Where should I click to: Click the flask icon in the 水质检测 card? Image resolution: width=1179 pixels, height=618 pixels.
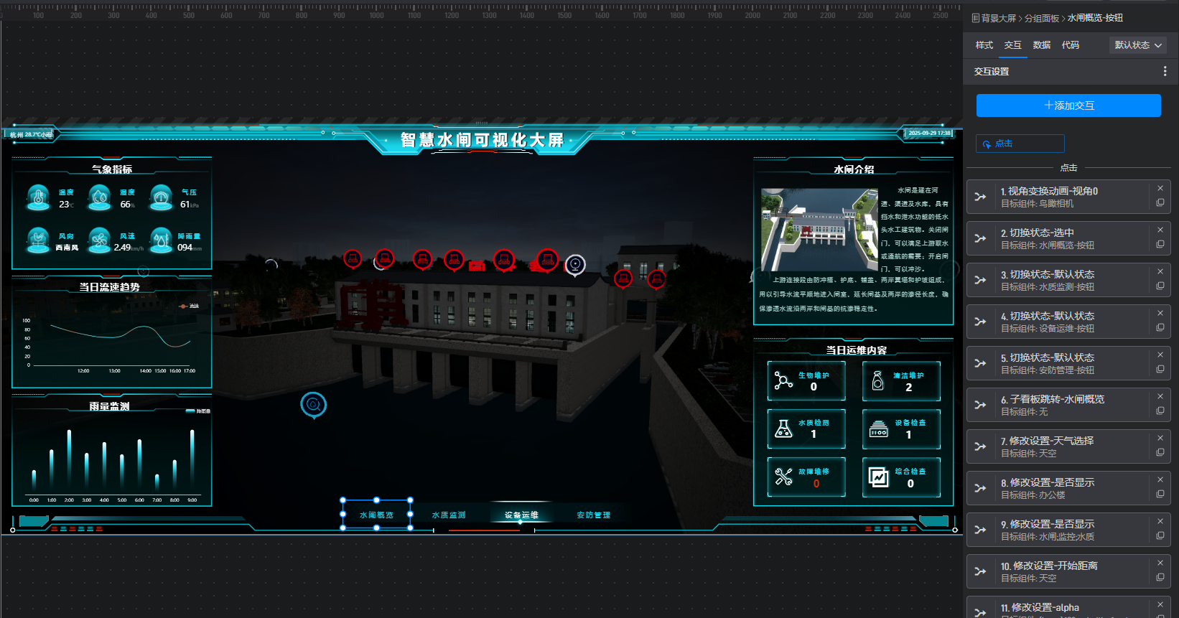(783, 429)
